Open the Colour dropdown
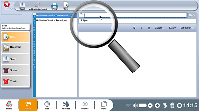Screen dimensions: 199x111 (160, 28)
